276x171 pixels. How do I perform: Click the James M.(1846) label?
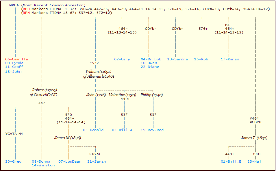(68, 138)
